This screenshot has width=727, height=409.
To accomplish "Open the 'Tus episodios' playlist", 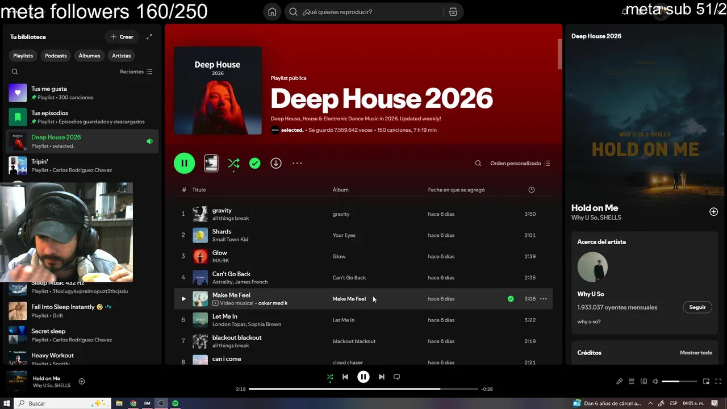I will [82, 117].
